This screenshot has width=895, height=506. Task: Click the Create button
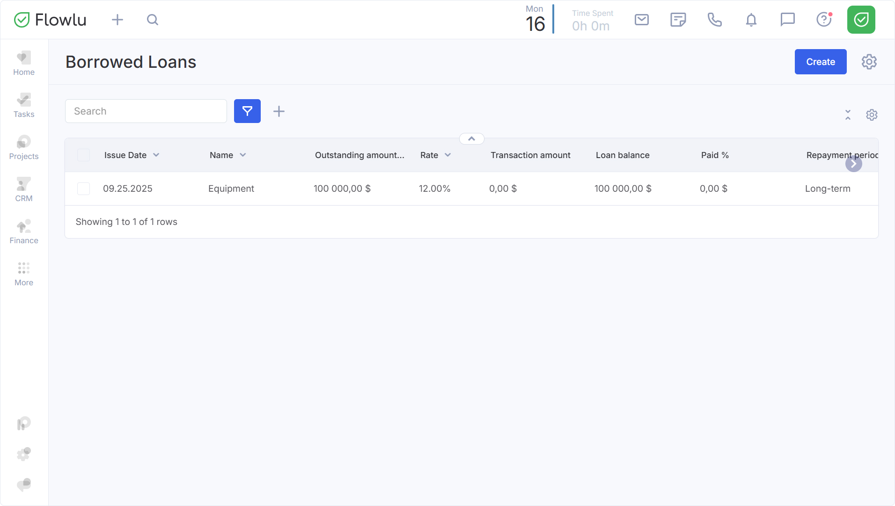click(820, 62)
